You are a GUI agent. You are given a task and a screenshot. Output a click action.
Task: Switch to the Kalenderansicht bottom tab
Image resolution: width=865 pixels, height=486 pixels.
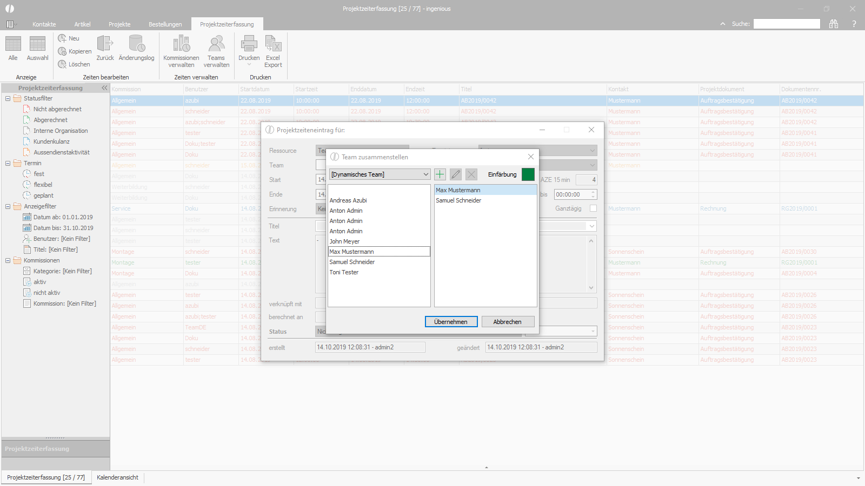tap(117, 477)
